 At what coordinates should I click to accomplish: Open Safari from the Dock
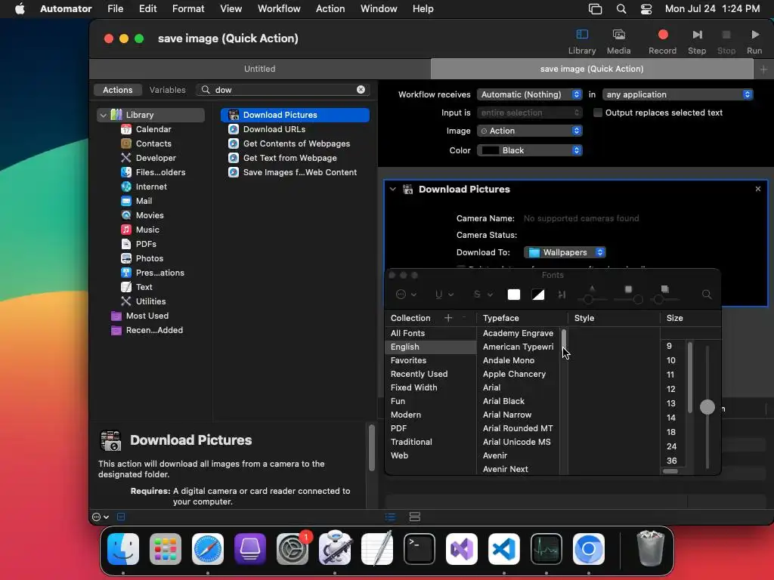coord(207,548)
